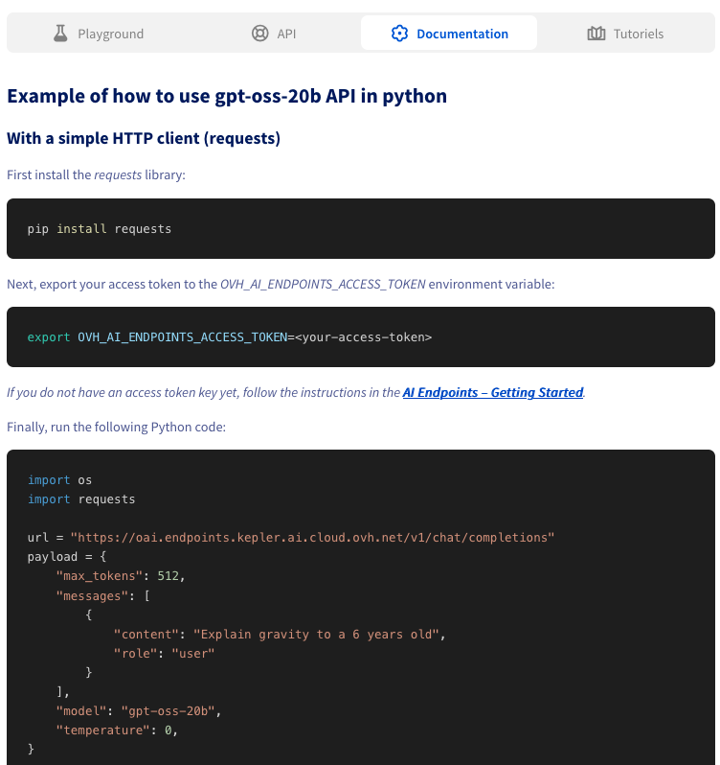
Task: Click the "temperature": 0 line
Action: point(117,730)
